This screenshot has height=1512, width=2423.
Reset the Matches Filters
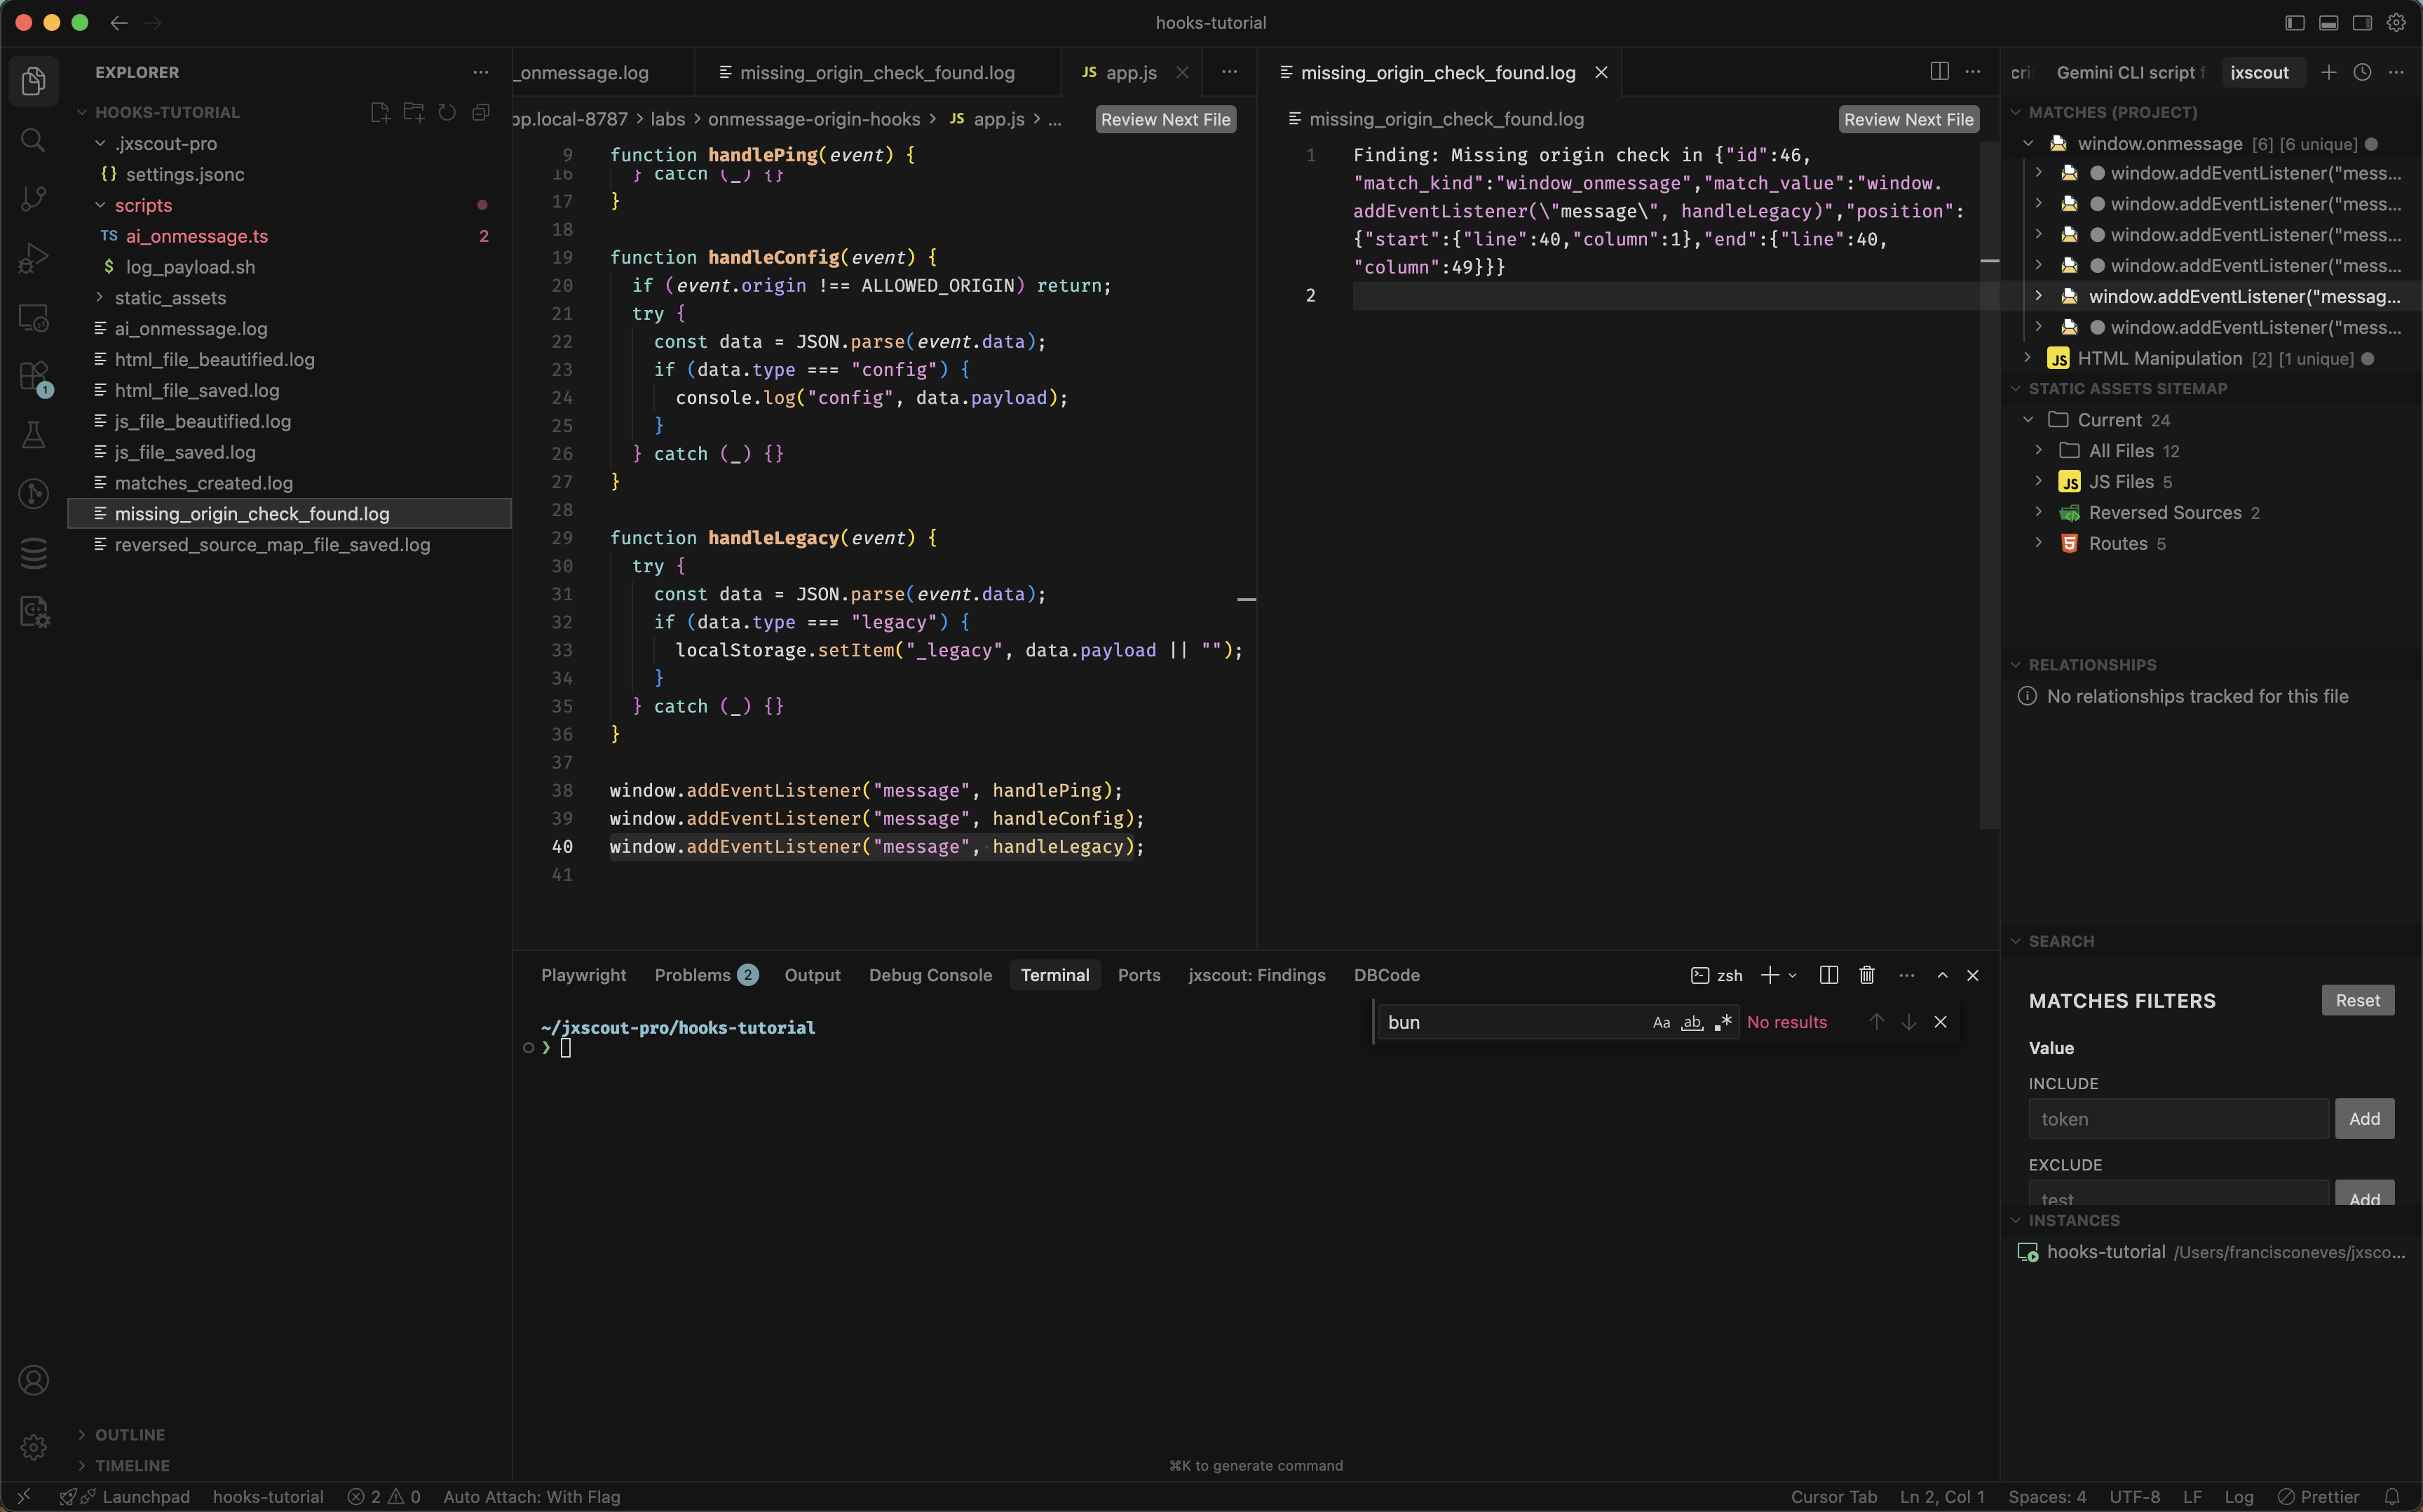2357,1000
